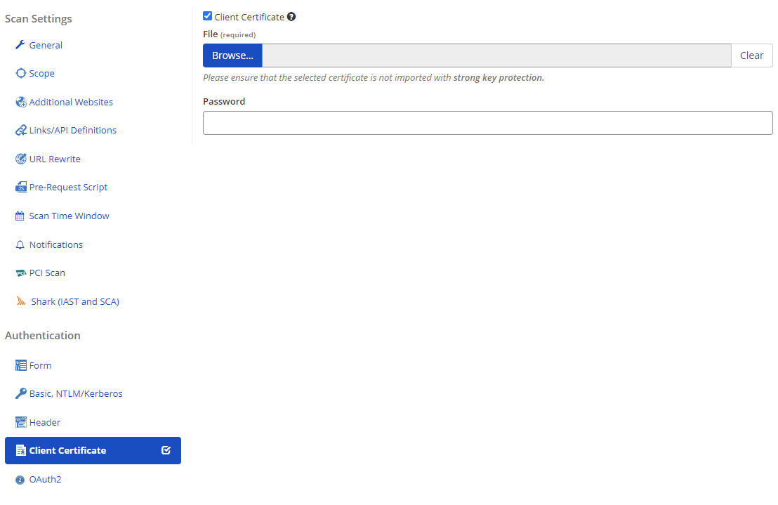The width and height of the screenshot is (778, 505).
Task: Select the Scope settings icon
Action: tap(20, 73)
